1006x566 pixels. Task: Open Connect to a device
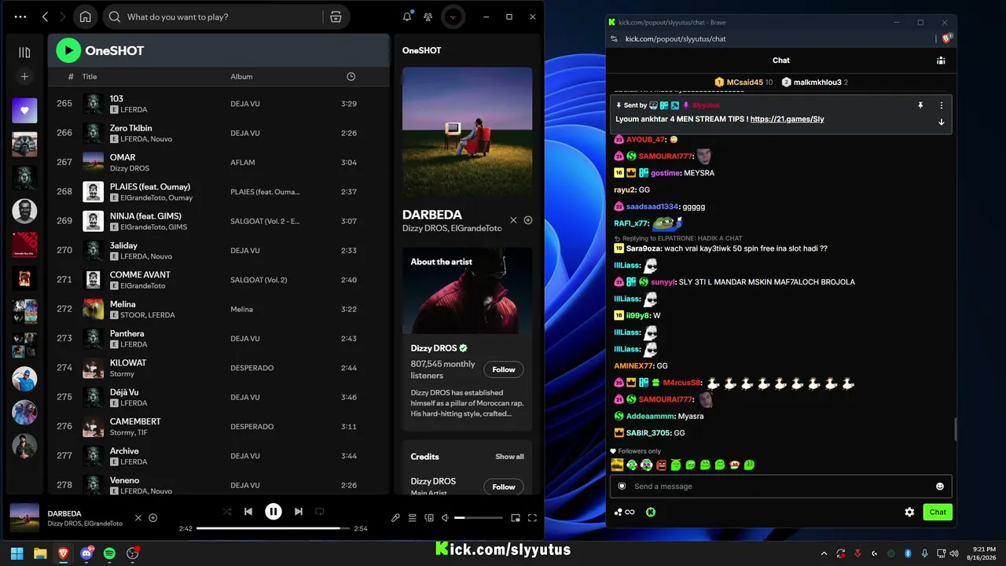tap(429, 518)
